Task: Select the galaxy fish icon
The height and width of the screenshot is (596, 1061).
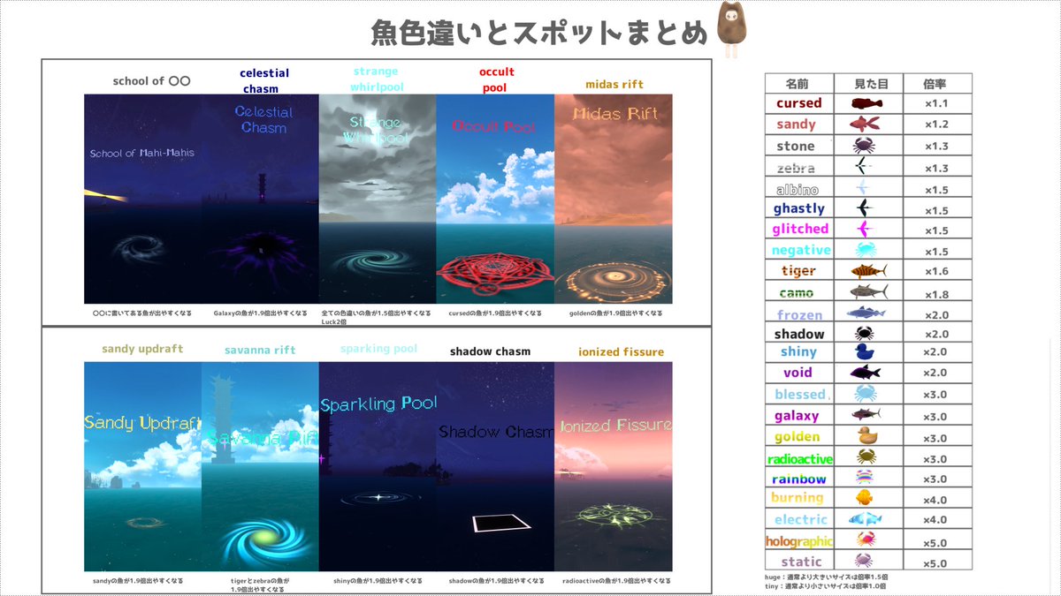Action: tap(866, 411)
